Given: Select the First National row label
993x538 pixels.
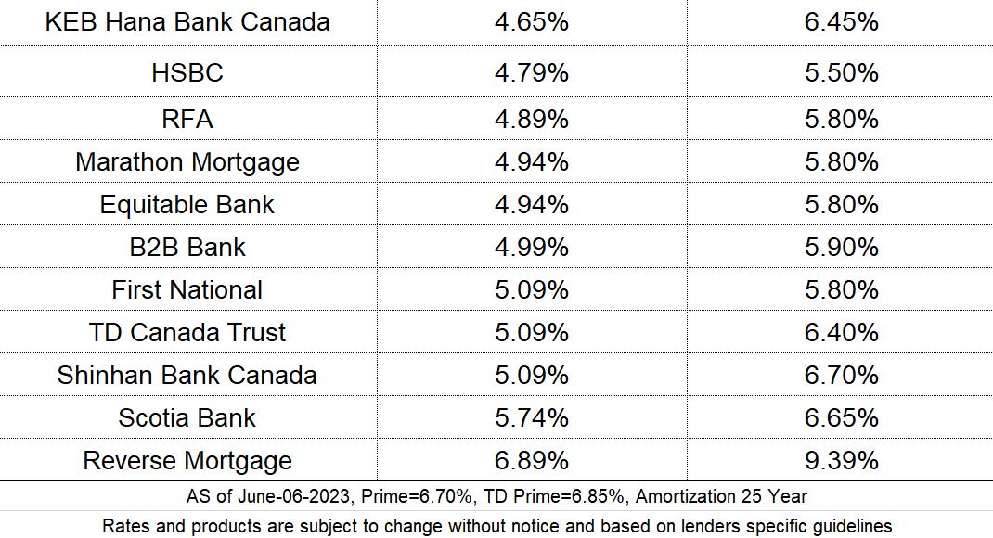Looking at the screenshot, I should pyautogui.click(x=188, y=289).
